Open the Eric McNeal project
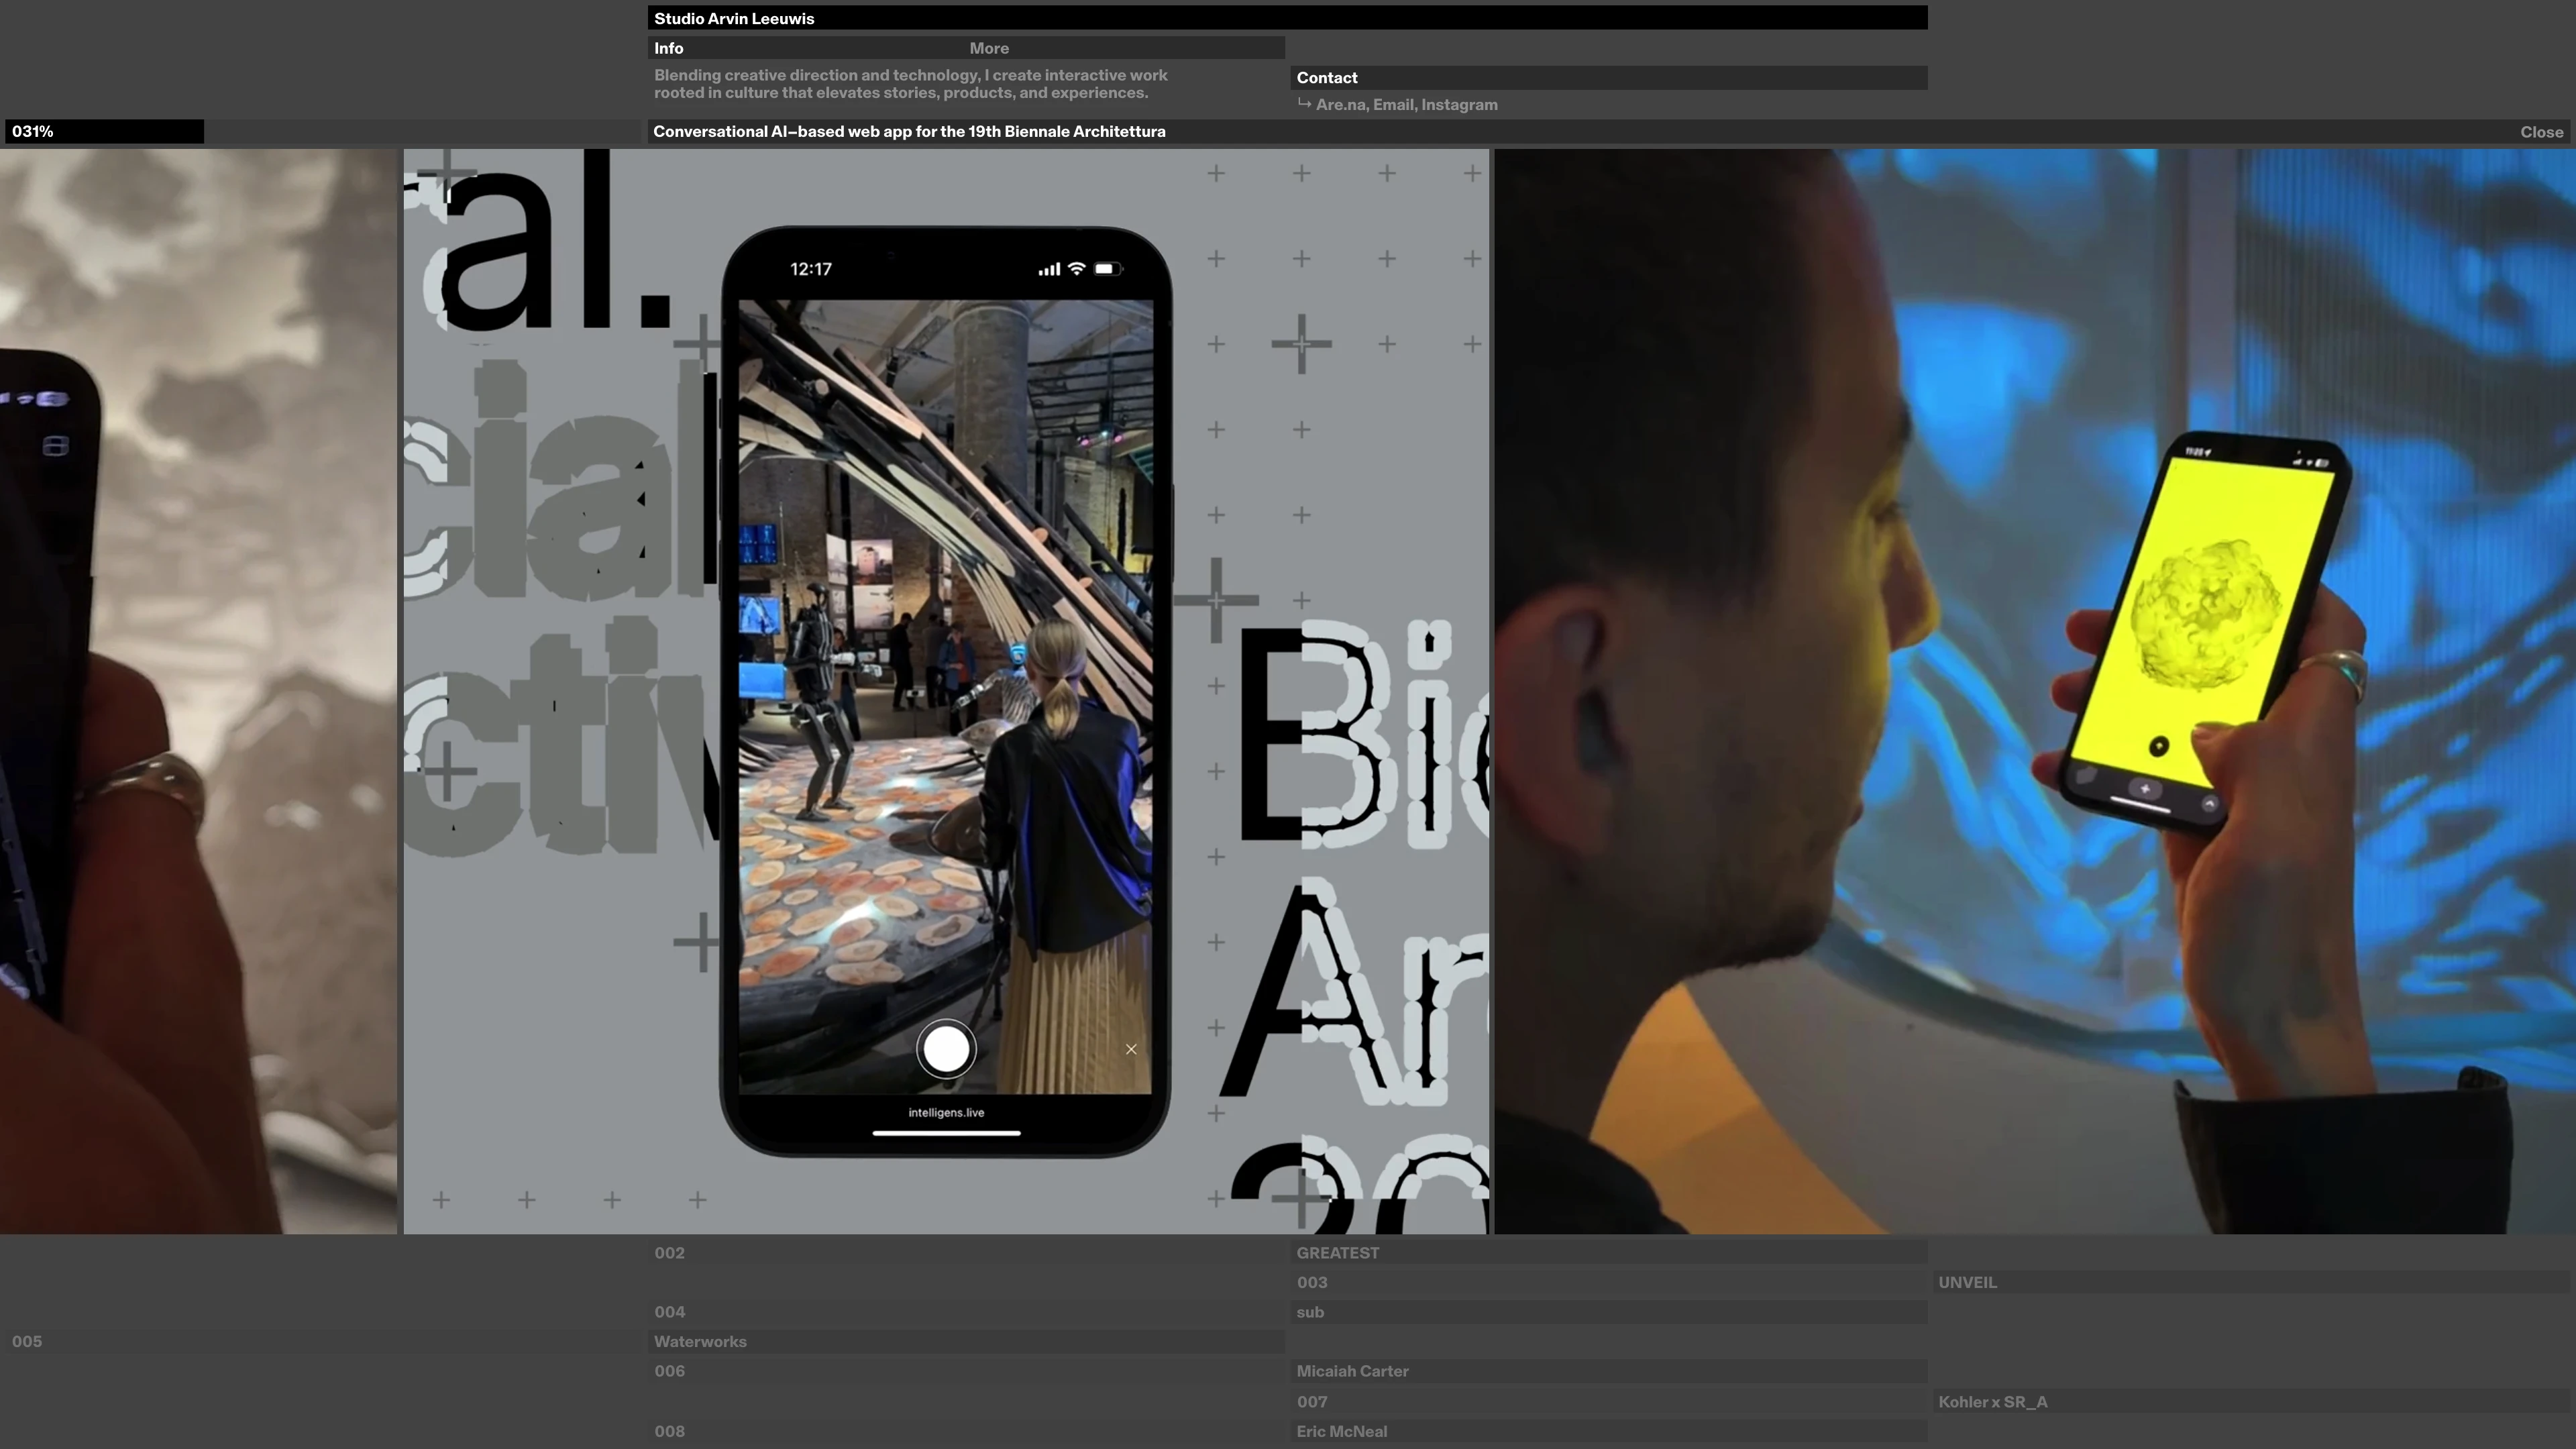2576x1449 pixels. (1342, 1431)
